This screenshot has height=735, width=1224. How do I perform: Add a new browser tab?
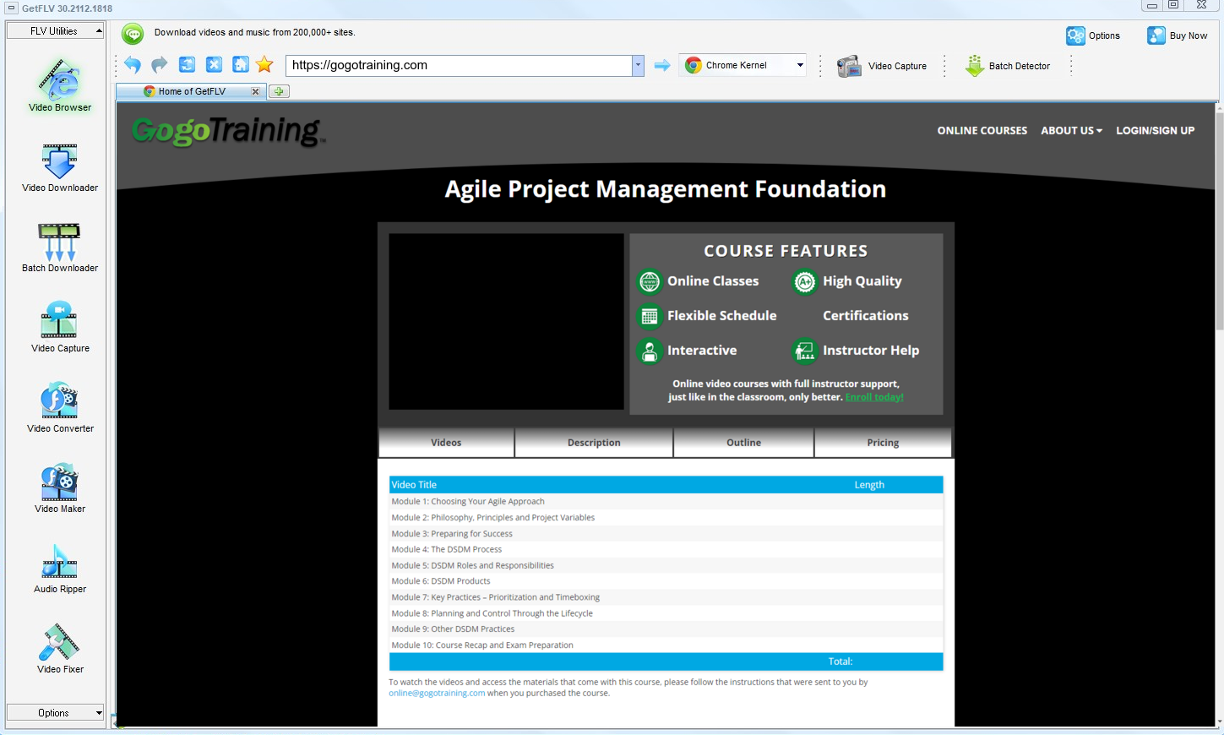(279, 91)
